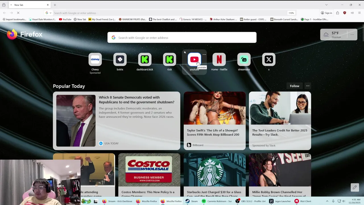Open the Import bookmarks bookmark
This screenshot has width=364, height=205.
click(15, 19)
